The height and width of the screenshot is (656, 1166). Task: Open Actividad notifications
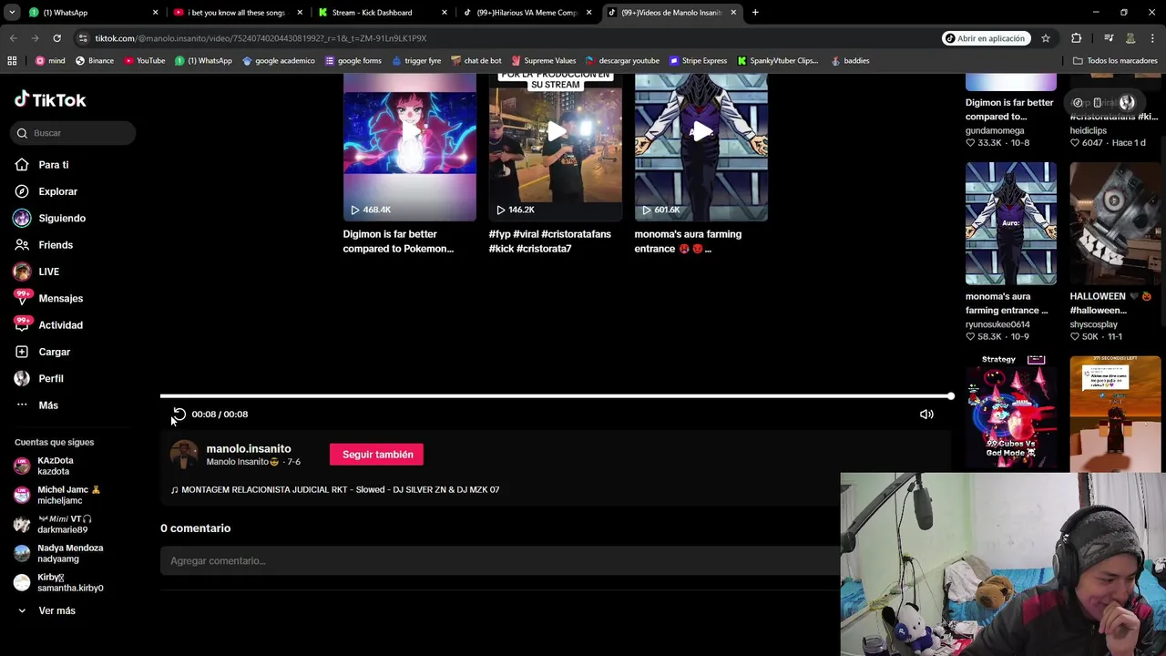point(48,325)
